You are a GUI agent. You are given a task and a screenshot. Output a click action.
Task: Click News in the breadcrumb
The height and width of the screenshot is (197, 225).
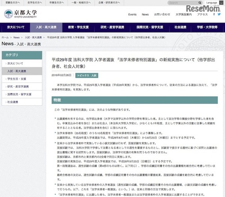click(x=16, y=38)
